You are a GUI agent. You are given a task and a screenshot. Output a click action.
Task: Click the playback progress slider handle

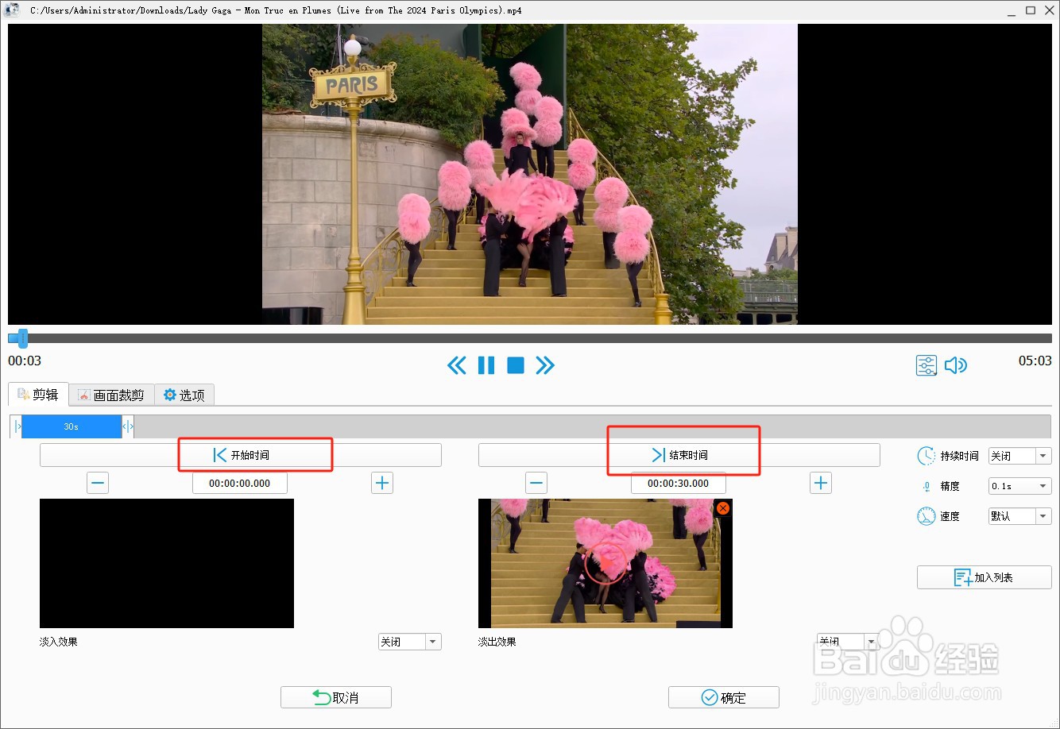22,339
